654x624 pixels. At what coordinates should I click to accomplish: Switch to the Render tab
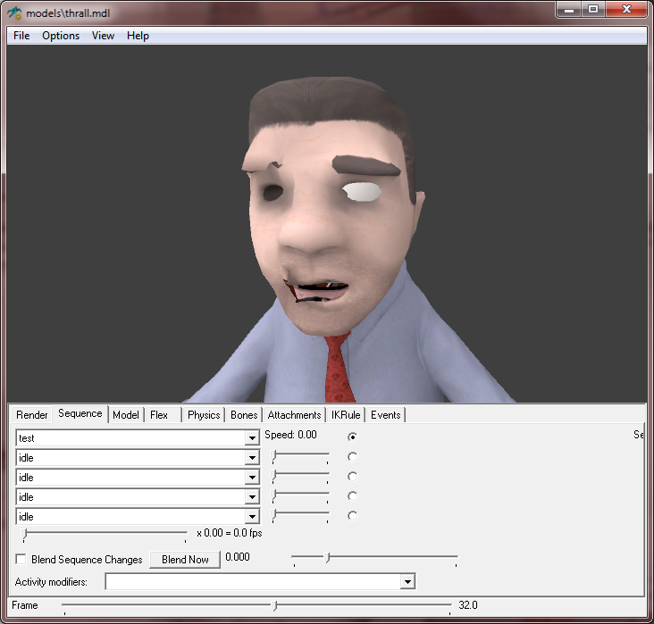click(32, 415)
